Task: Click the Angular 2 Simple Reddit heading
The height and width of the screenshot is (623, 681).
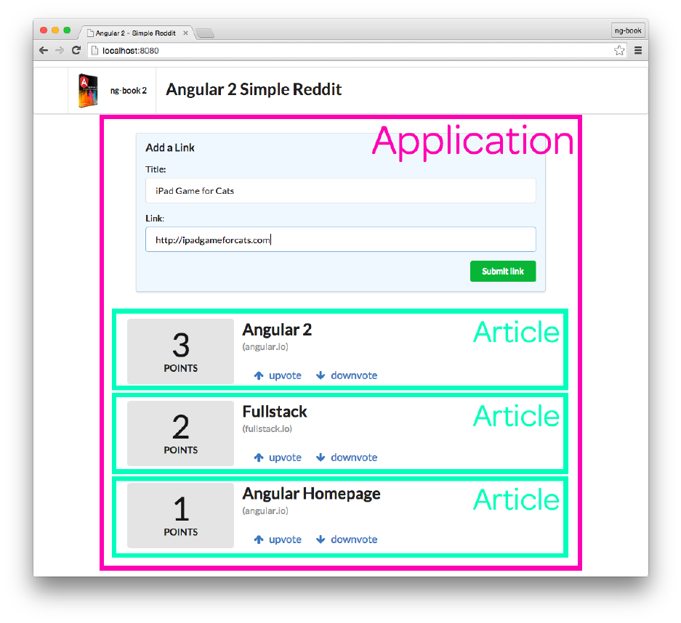Action: (x=254, y=89)
